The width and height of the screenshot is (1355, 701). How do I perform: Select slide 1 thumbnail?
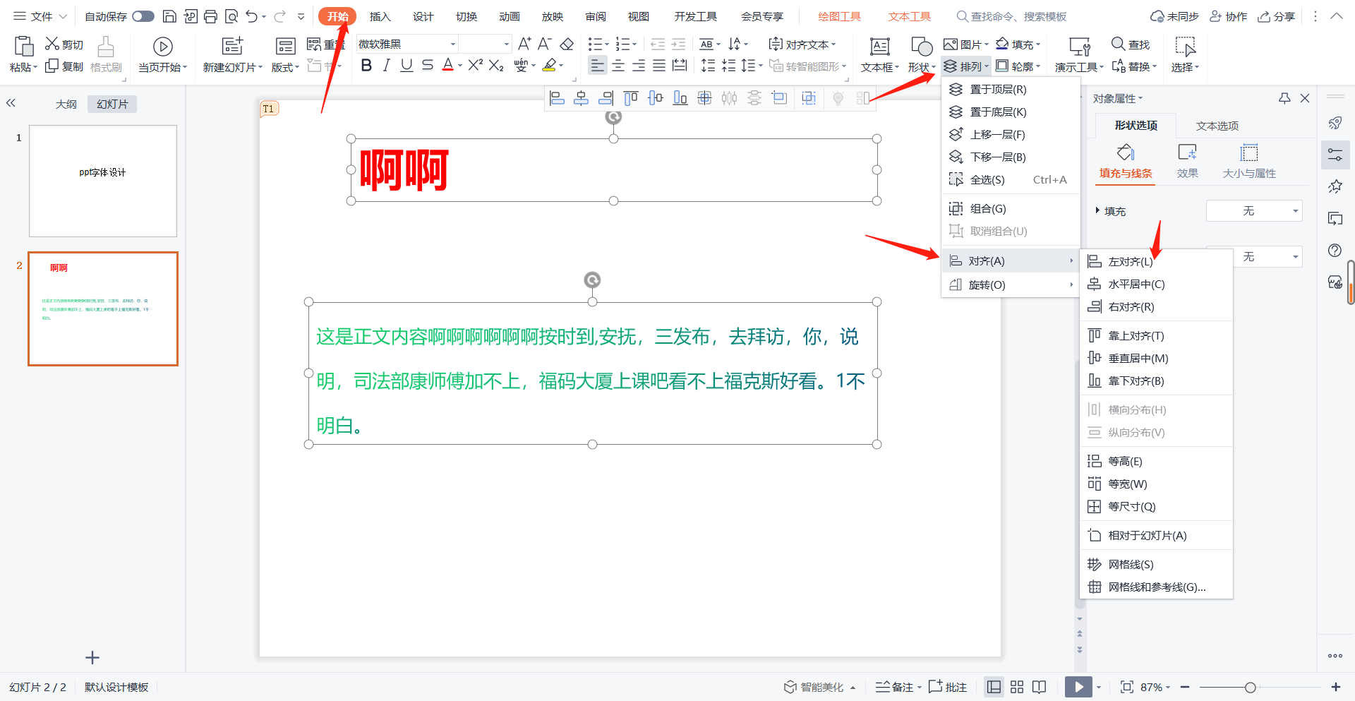point(103,181)
